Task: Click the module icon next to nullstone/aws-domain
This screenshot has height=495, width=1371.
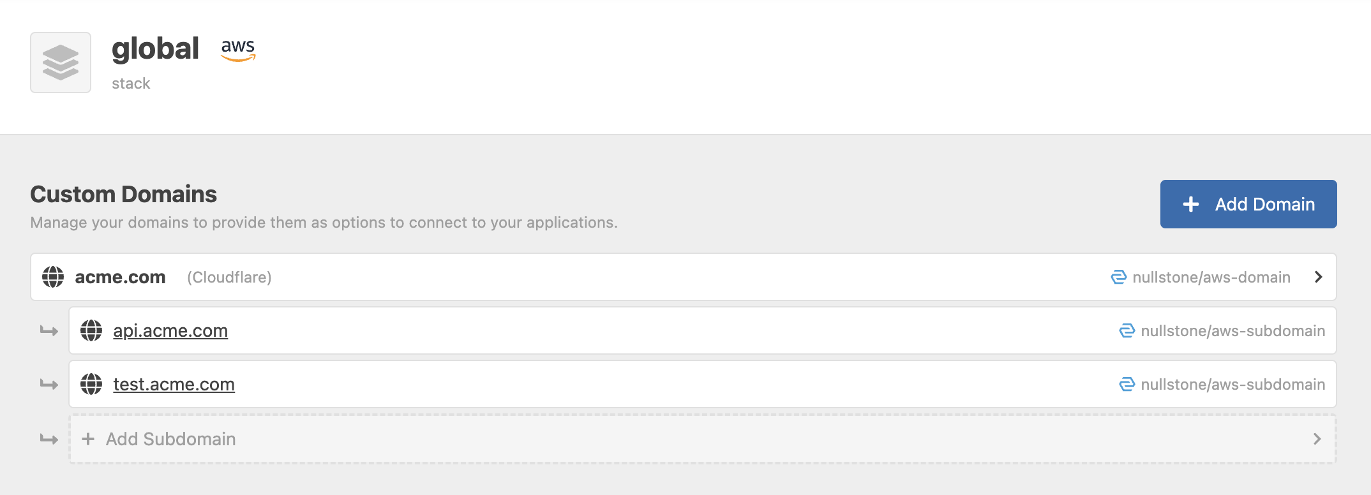Action: (x=1118, y=277)
